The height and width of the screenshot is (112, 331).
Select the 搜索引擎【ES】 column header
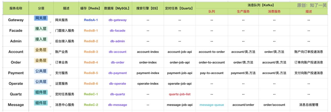pos(148,8)
